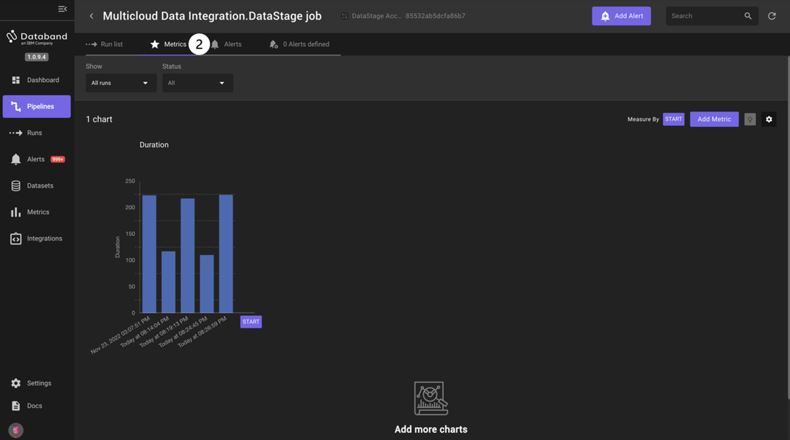Click the Add Metric button
The height and width of the screenshot is (440, 790).
(x=714, y=119)
